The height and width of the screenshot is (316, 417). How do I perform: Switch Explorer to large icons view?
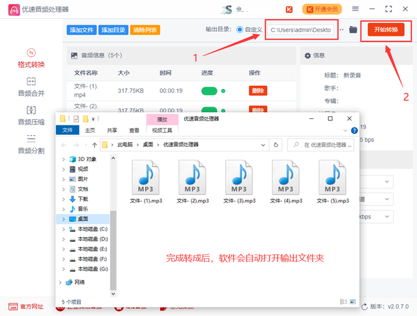tap(352, 302)
